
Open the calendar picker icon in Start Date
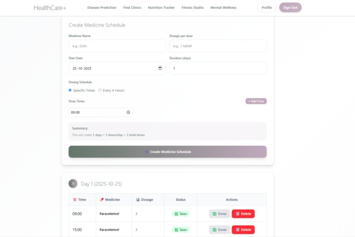[x=160, y=68]
